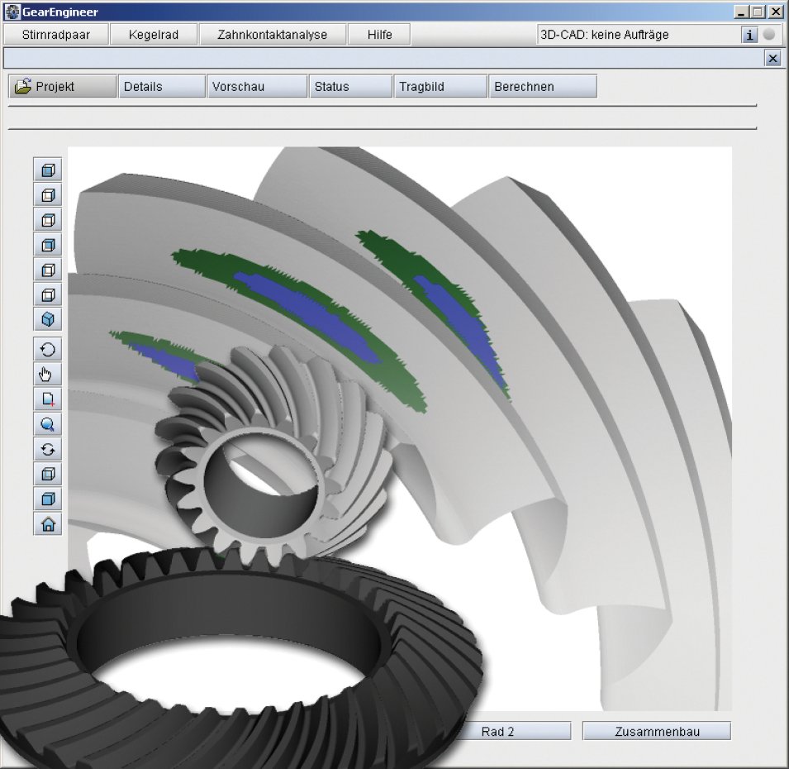Close the panel with the X below info
Viewport: 789px width, 769px height.
(x=772, y=58)
